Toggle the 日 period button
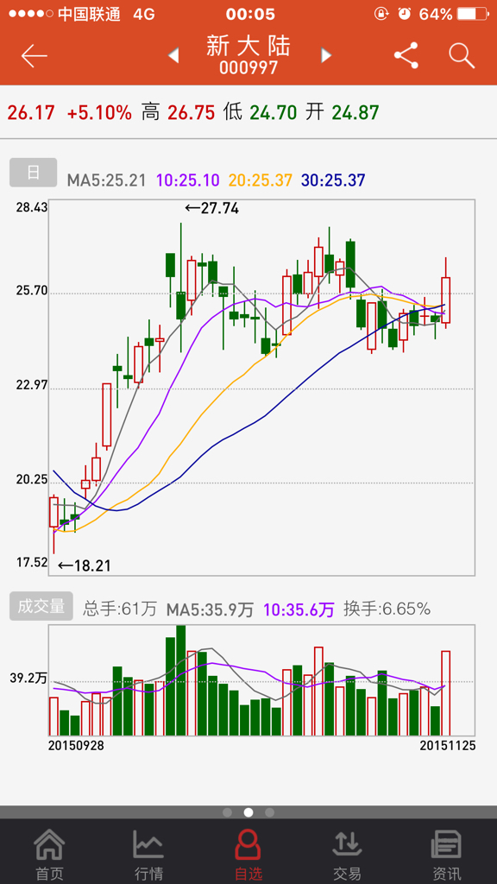This screenshot has height=884, width=497. coord(34,173)
